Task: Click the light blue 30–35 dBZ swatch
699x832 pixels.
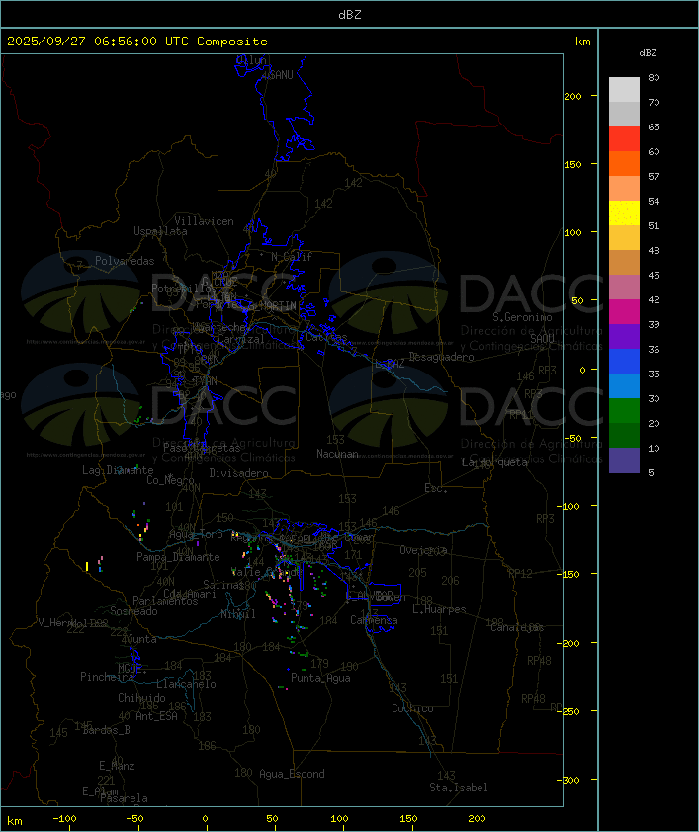Action: pyautogui.click(x=624, y=385)
